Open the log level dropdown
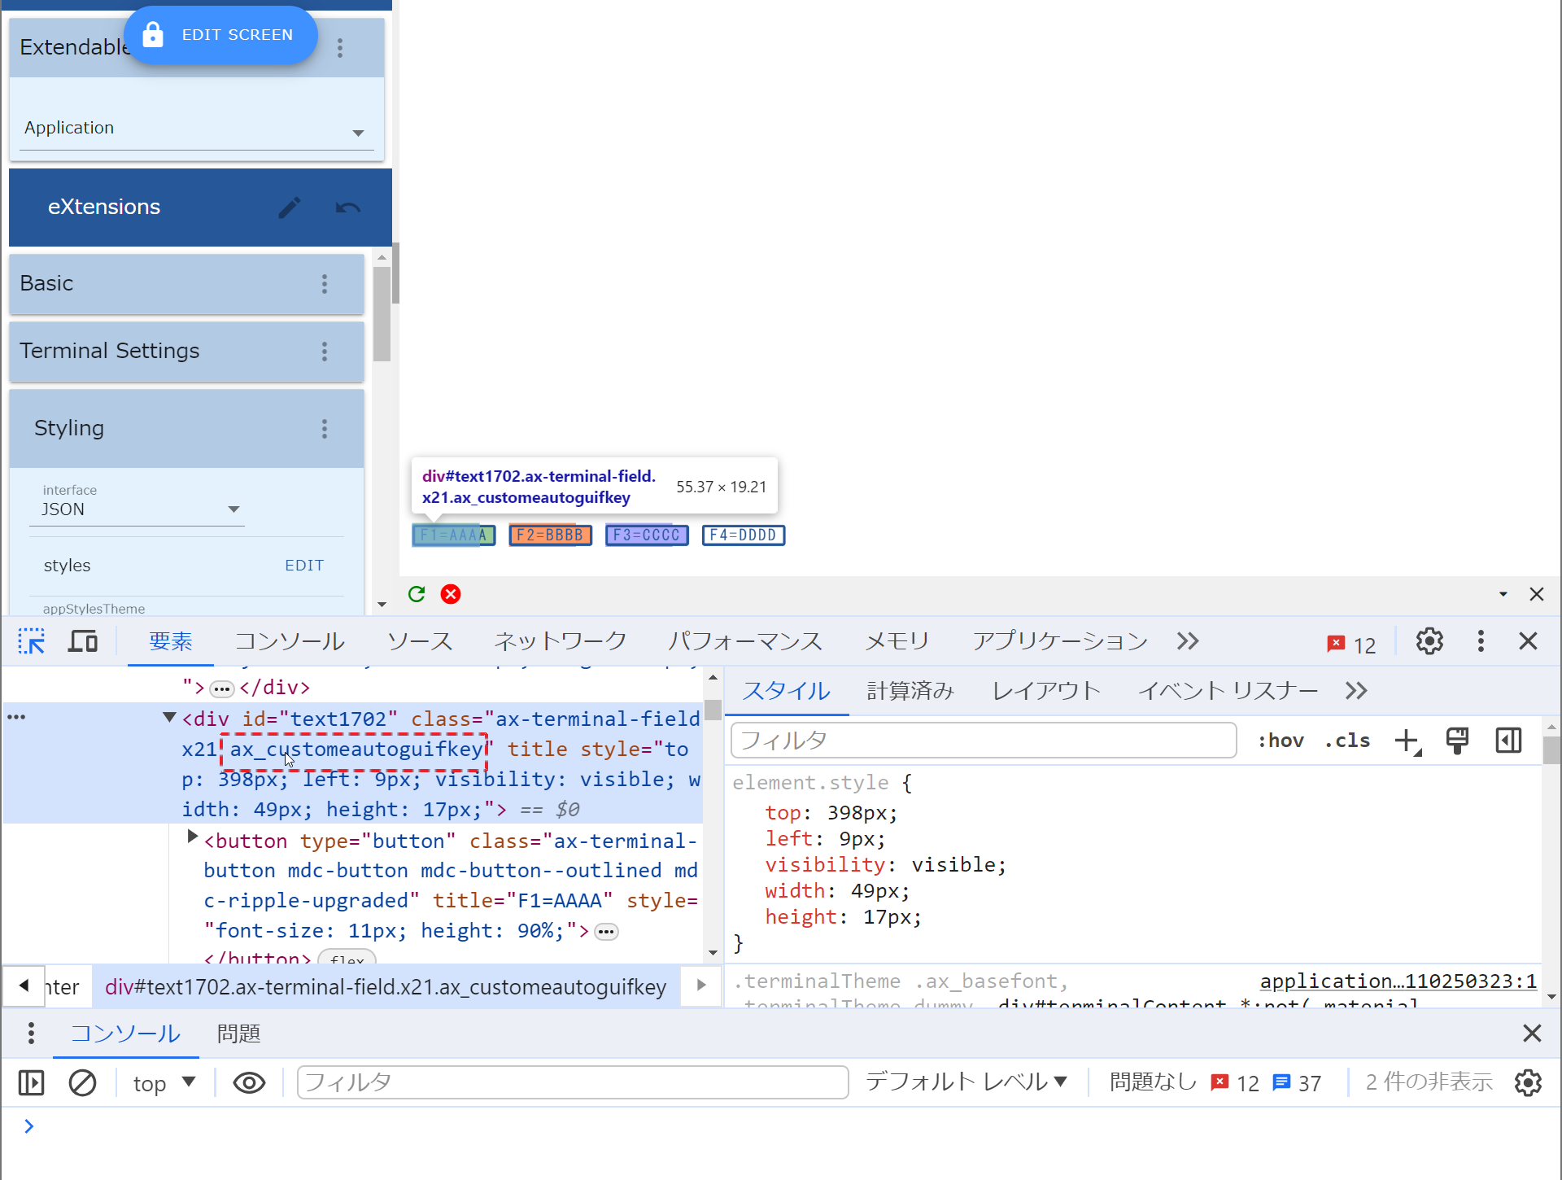Viewport: 1562px width, 1180px height. pos(966,1082)
